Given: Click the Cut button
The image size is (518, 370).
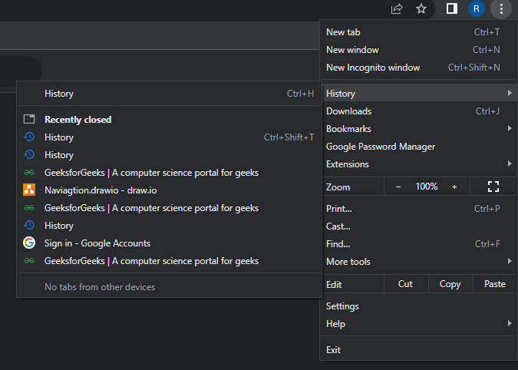Looking at the screenshot, I should coord(405,284).
